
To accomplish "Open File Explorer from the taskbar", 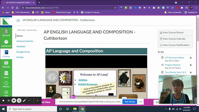I will (x=75, y=109).
